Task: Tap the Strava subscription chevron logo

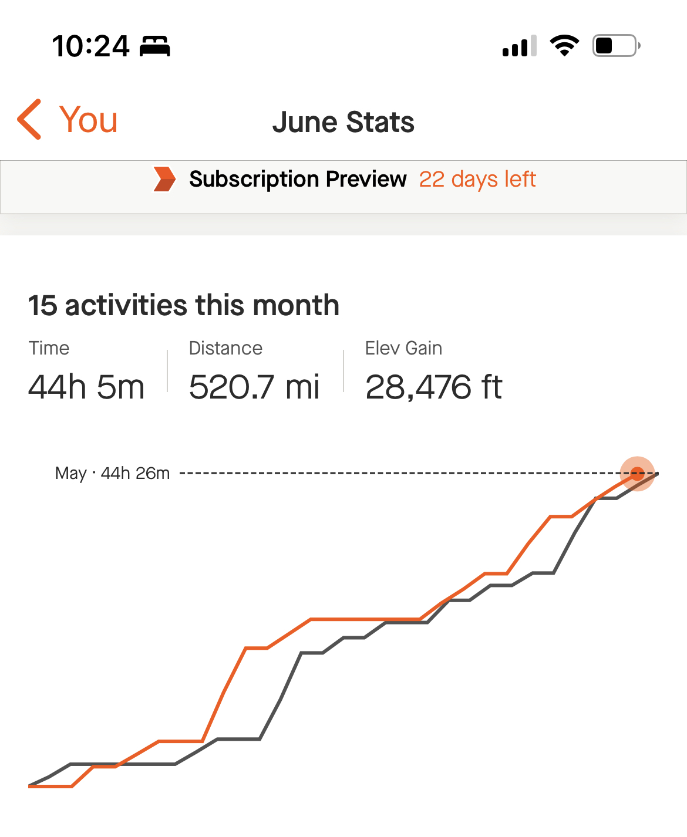Action: tap(164, 179)
